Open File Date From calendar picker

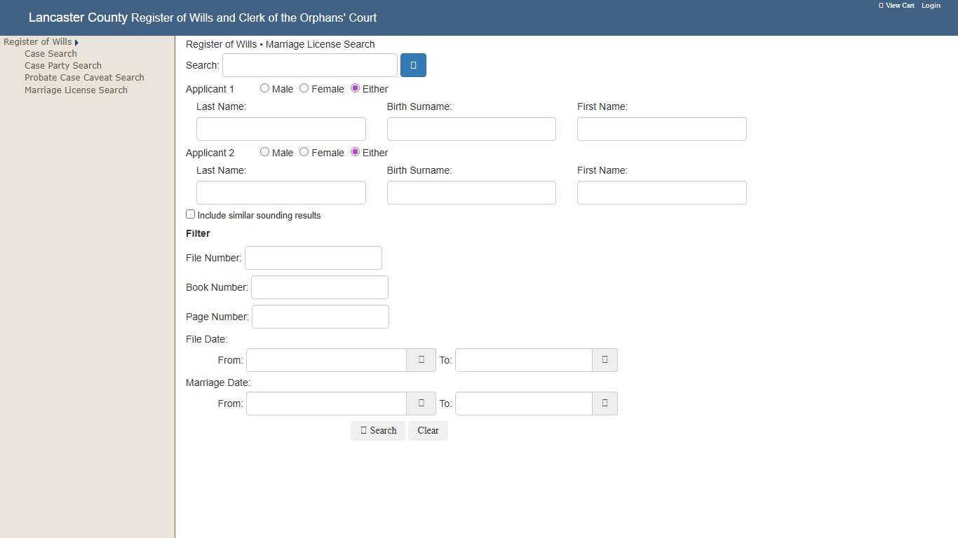[421, 360]
